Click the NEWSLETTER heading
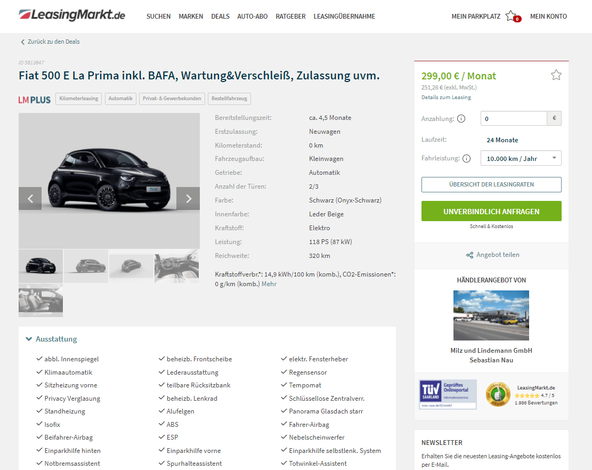Viewport: 592px width, 470px height. coord(442,442)
